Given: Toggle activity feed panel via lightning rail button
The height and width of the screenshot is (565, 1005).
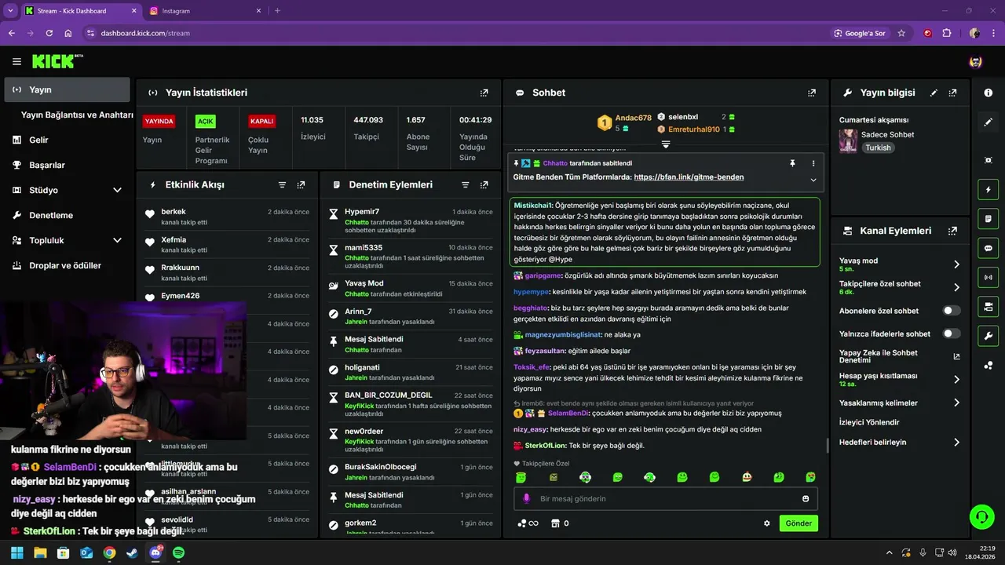Looking at the screenshot, I should 988,190.
